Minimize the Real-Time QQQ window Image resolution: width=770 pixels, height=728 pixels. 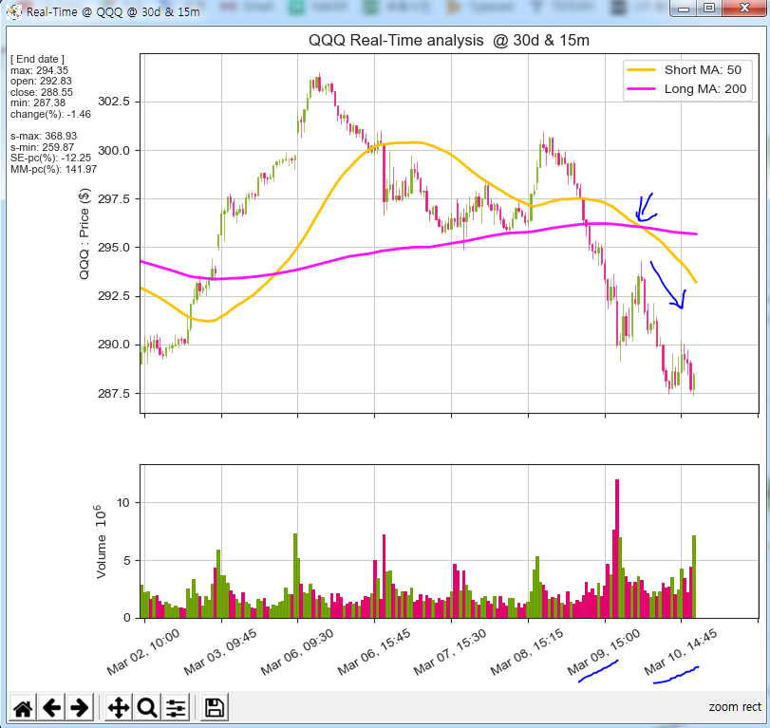pyautogui.click(x=684, y=9)
